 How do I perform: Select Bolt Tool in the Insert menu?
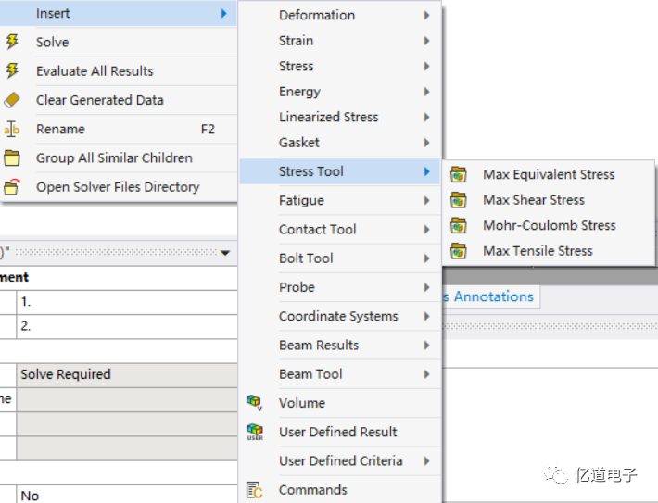(340, 258)
